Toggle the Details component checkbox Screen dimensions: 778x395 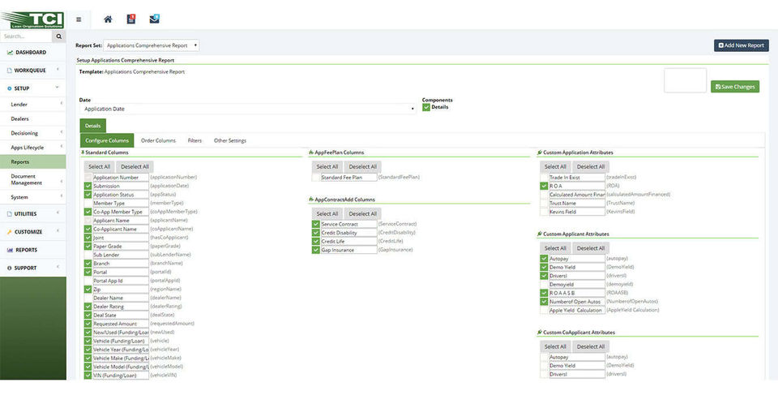point(426,107)
